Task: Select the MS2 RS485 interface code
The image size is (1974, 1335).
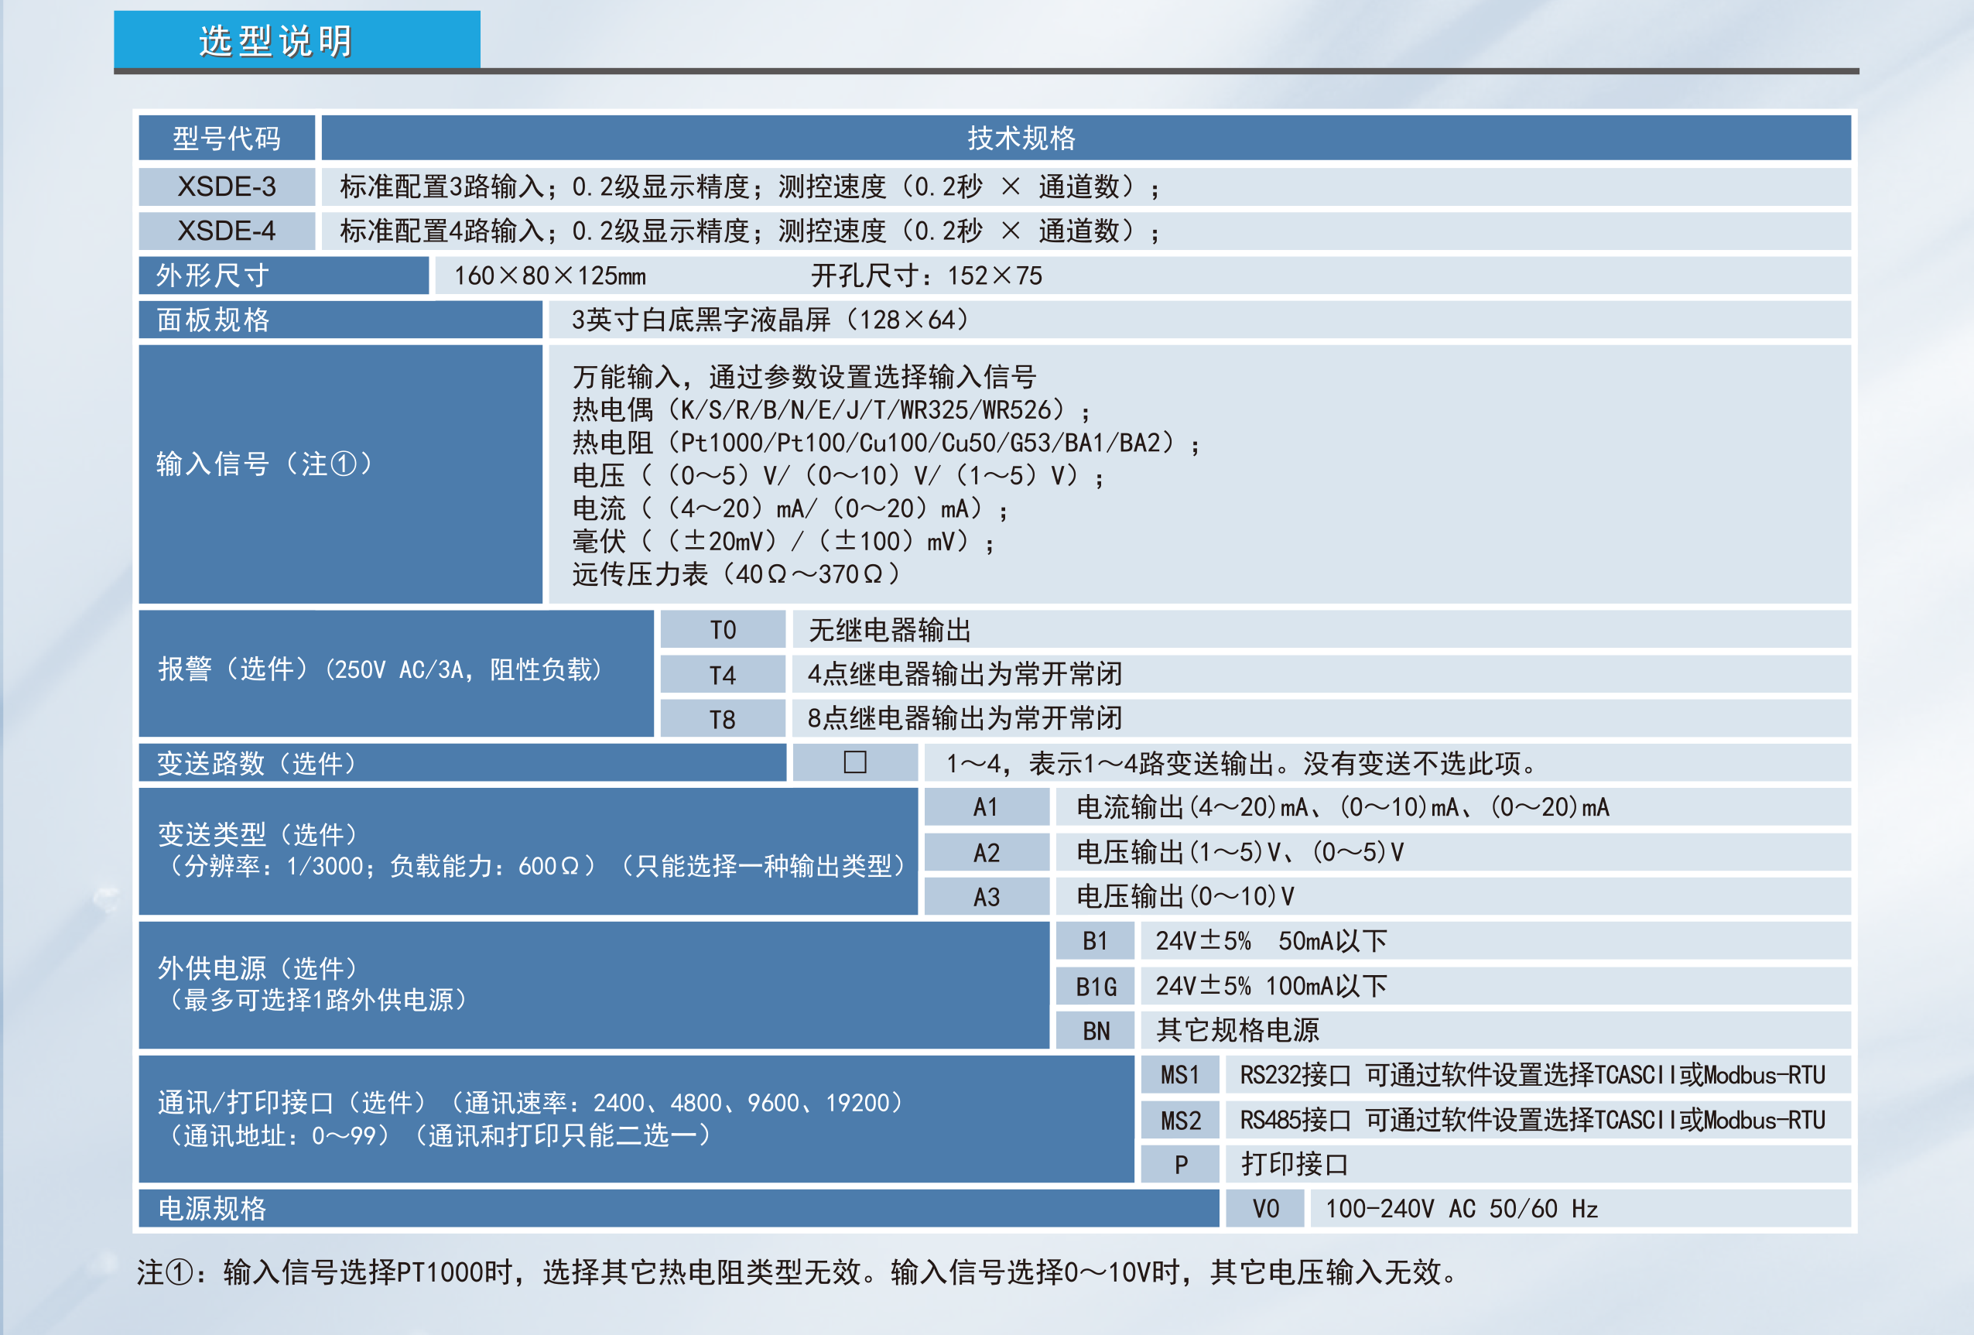Action: pyautogui.click(x=1180, y=1120)
